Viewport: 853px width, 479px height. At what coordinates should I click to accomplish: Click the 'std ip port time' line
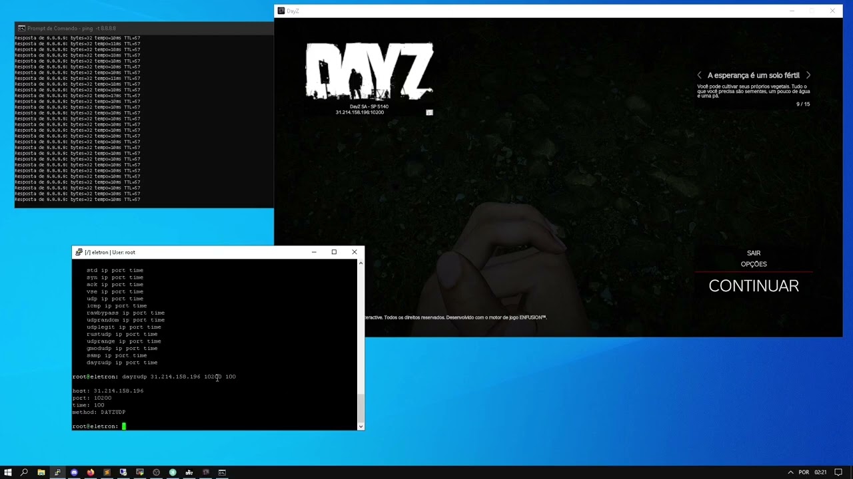coord(115,270)
